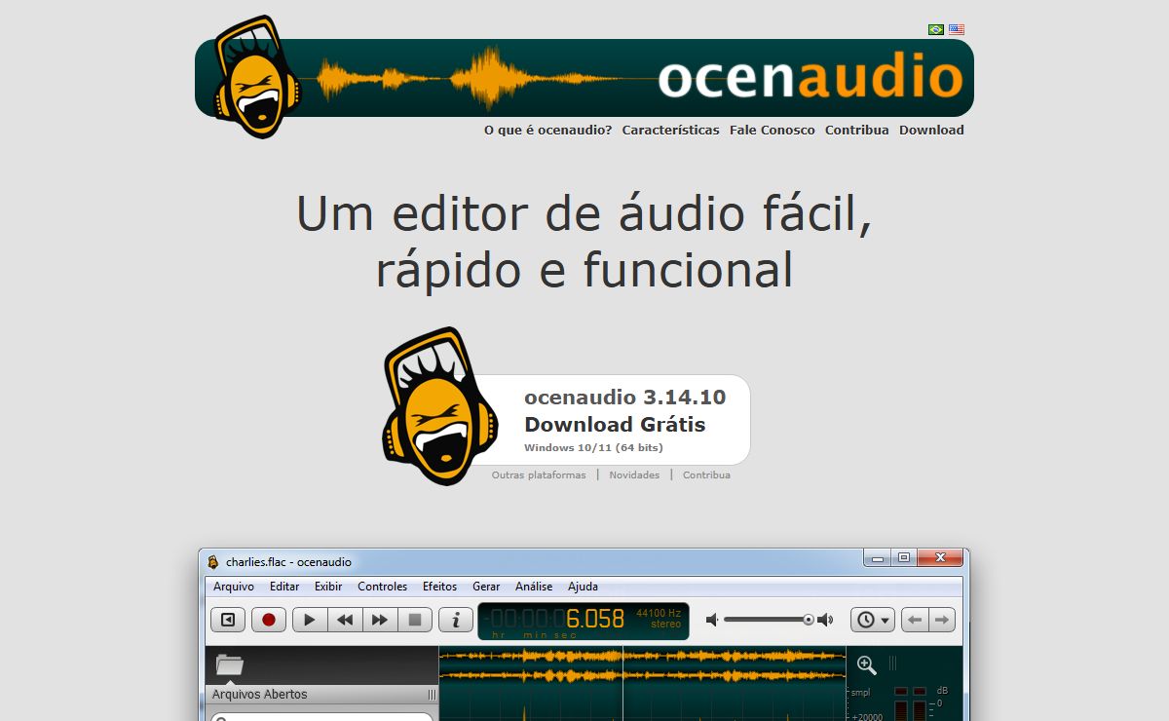Adjust the volume slider knob
Screen dimensions: 1169x721
(808, 620)
